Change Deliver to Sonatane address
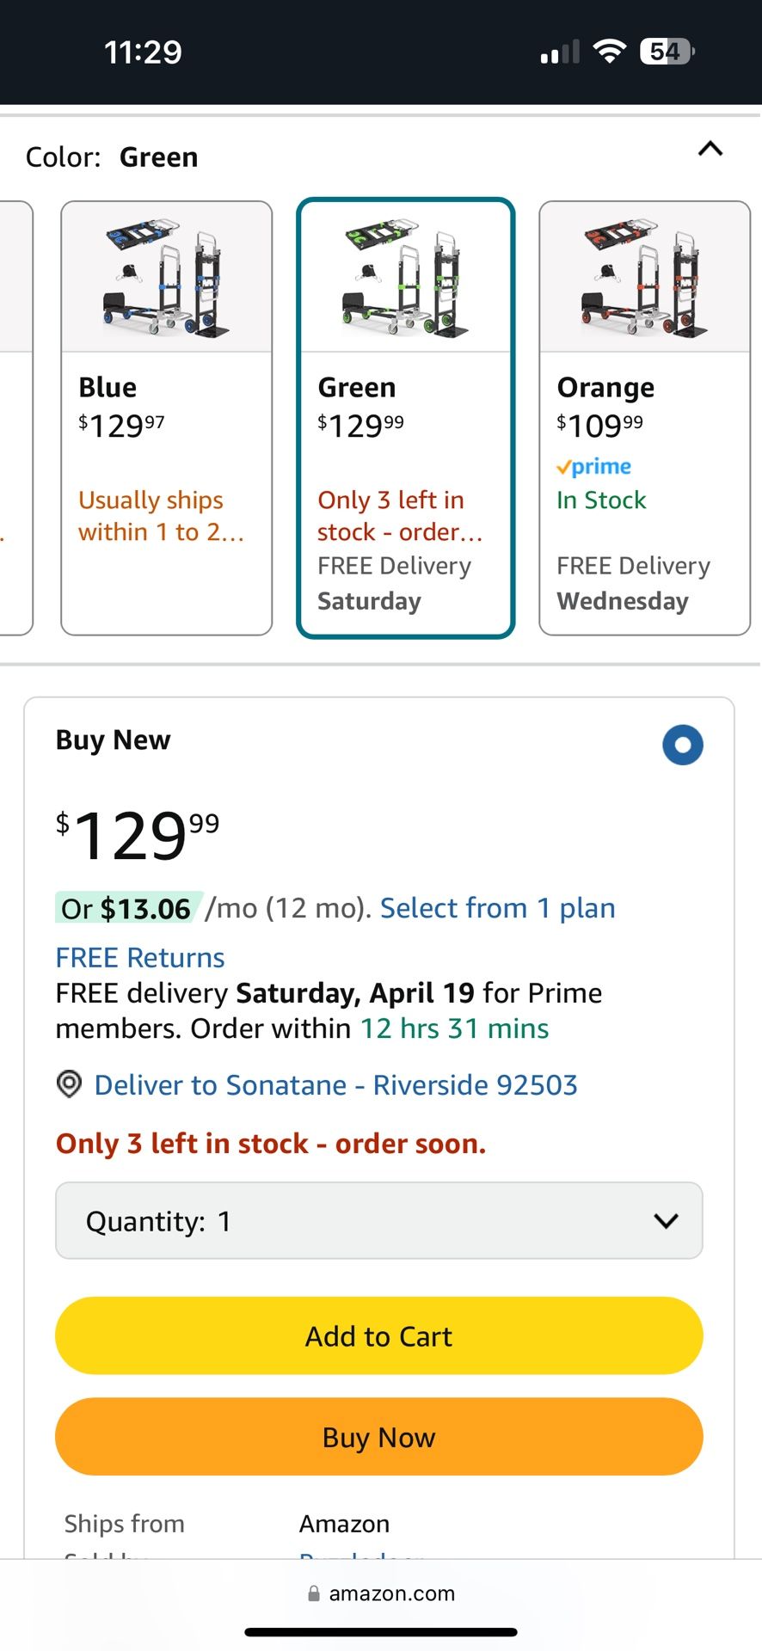 pos(335,1085)
